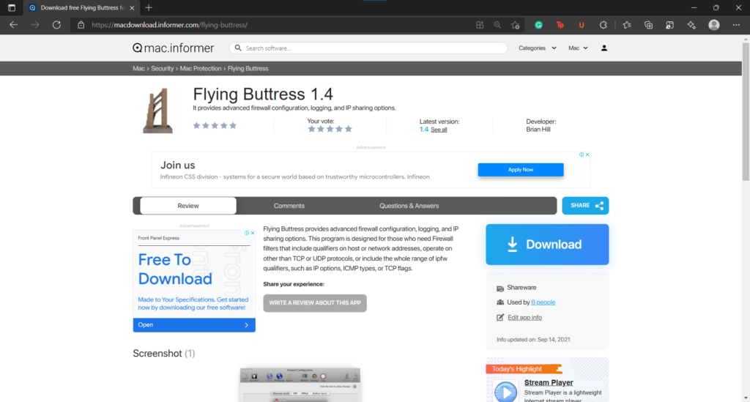Screen dimensions: 750x402
Task: Click the Mac Protection breadcrumb link
Action: click(x=201, y=68)
